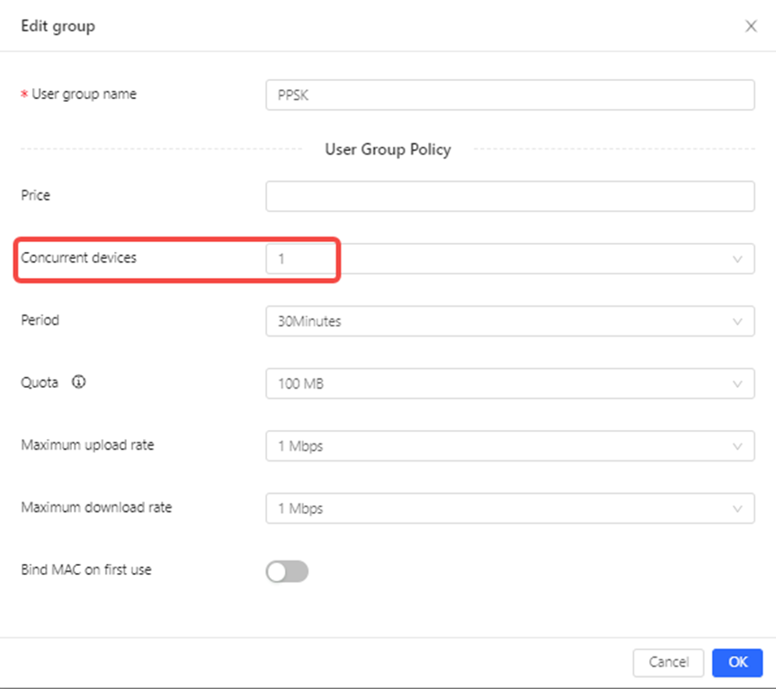Open the Concurrent devices dropdown
The height and width of the screenshot is (689, 776).
point(510,258)
